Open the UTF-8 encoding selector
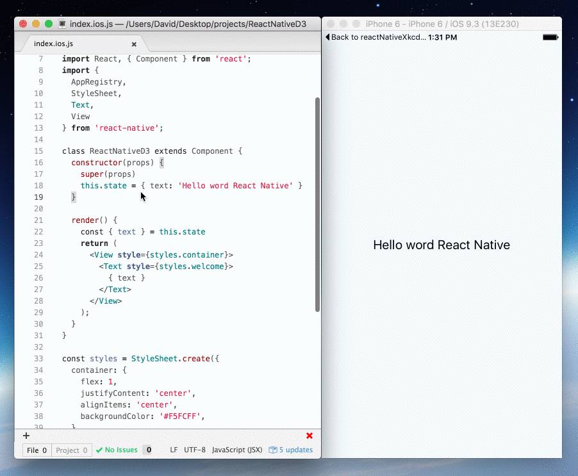This screenshot has width=578, height=476. (195, 450)
